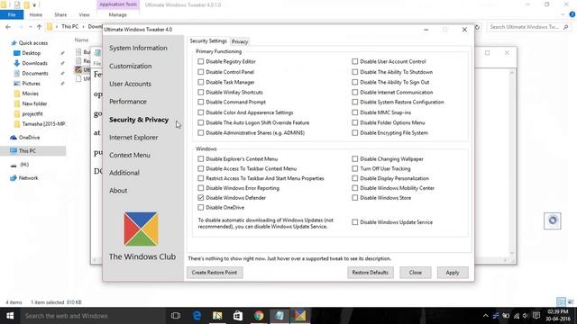Image resolution: width=577 pixels, height=324 pixels.
Task: Check Disable Command Prompt
Action: tap(200, 102)
